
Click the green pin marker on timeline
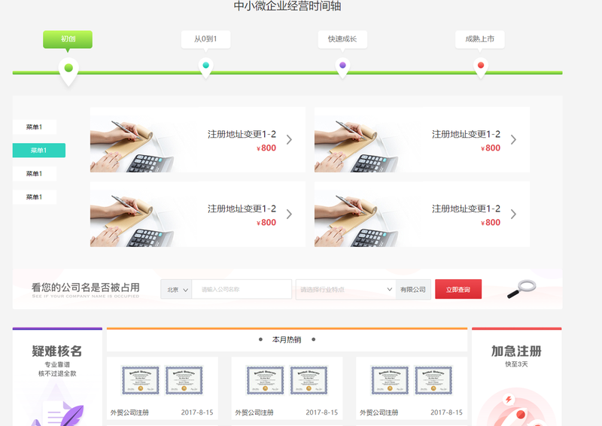pos(68,71)
